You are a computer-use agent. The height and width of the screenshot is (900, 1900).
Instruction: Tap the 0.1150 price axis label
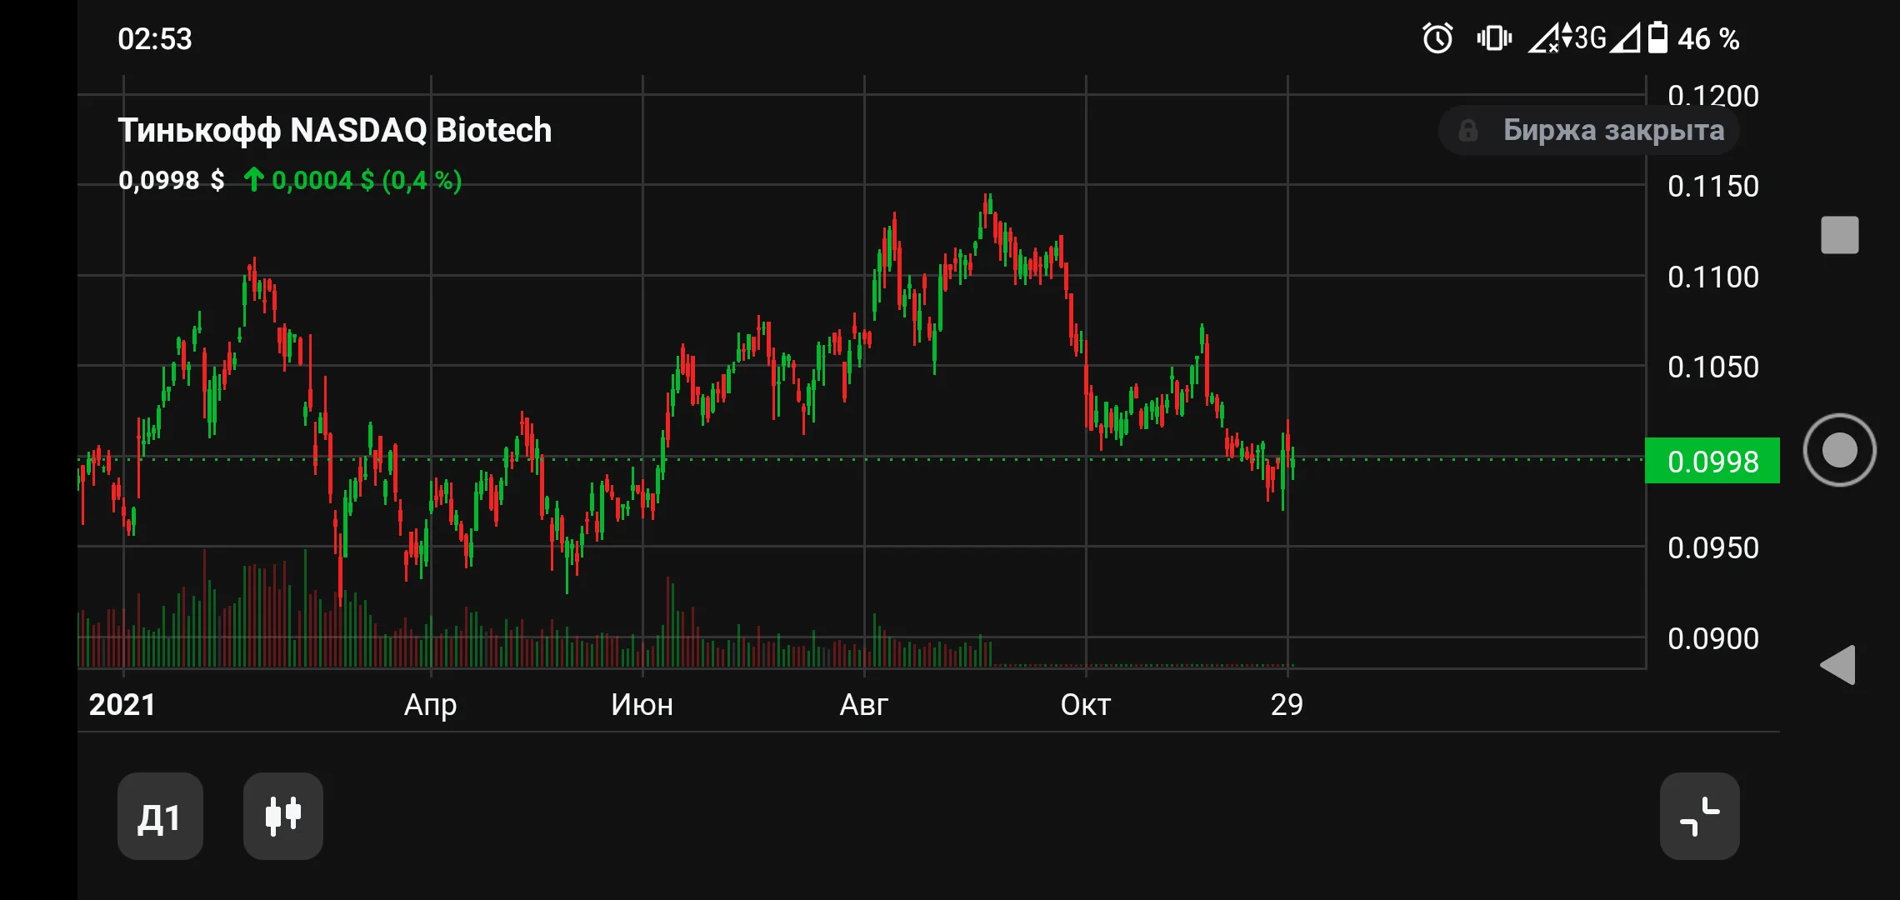(1713, 186)
